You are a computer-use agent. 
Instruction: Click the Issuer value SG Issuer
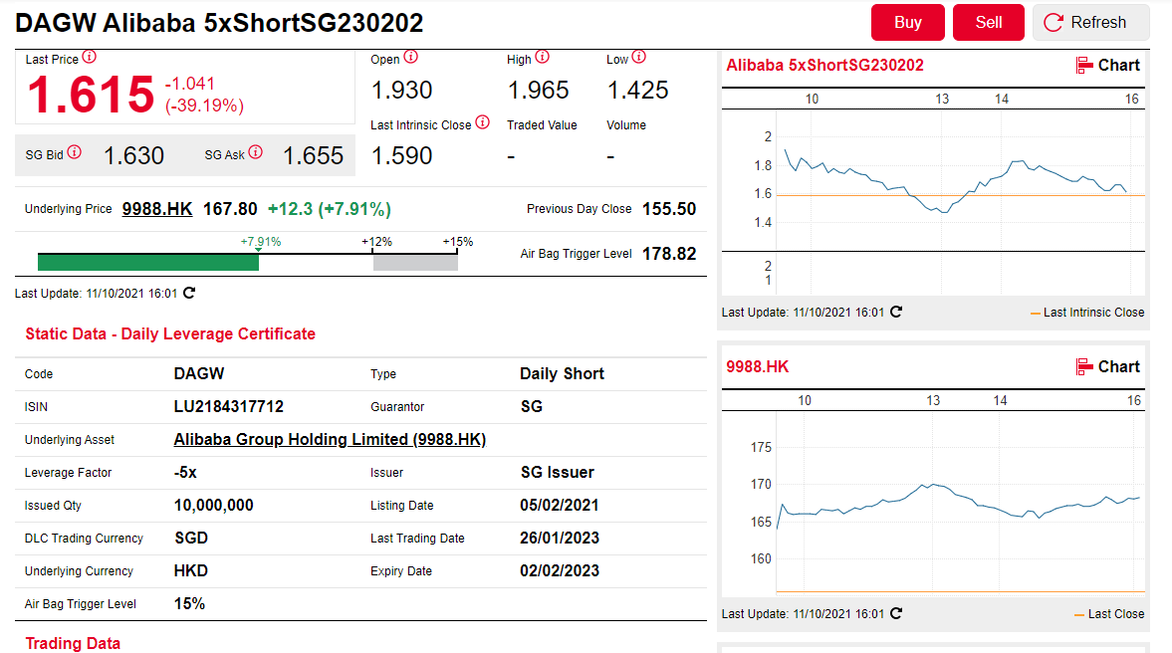tap(558, 472)
